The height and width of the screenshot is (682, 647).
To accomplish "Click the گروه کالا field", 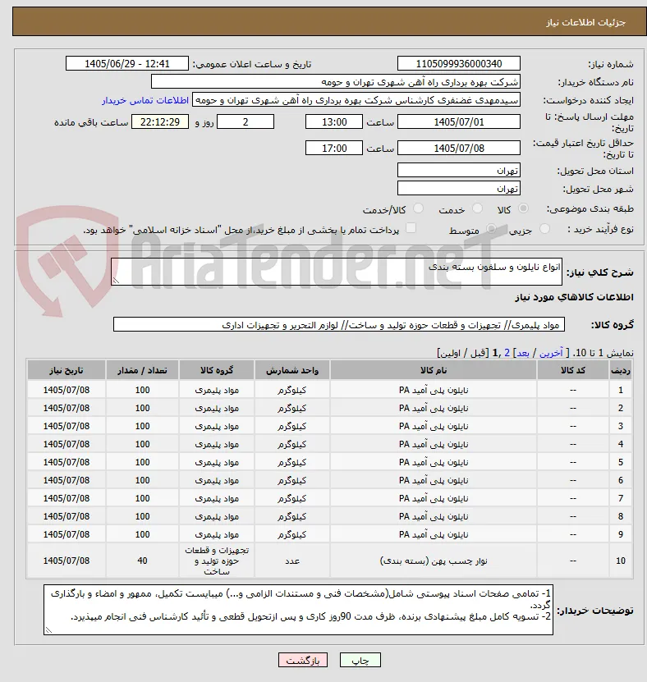I will [339, 324].
